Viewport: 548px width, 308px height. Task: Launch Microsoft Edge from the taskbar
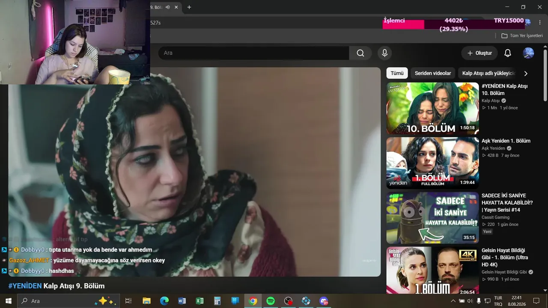click(164, 301)
